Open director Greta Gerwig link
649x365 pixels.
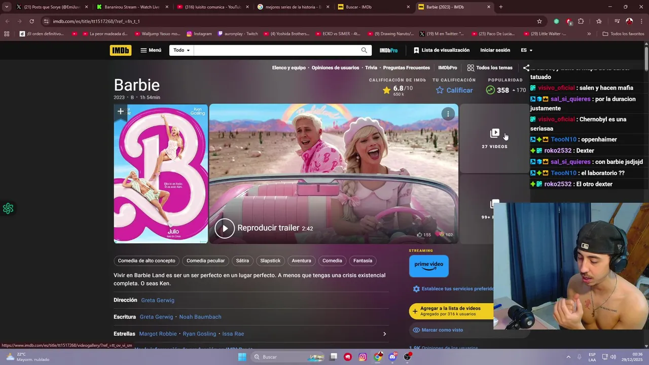coord(158,300)
